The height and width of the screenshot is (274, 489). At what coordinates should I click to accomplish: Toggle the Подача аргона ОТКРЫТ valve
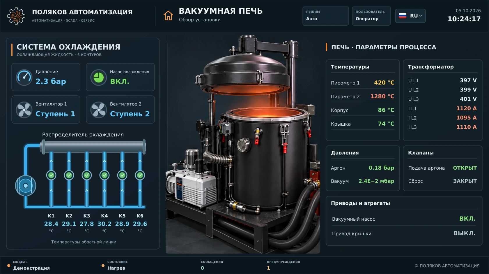[x=465, y=168]
